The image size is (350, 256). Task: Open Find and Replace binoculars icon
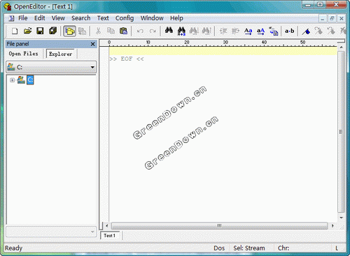click(x=181, y=31)
